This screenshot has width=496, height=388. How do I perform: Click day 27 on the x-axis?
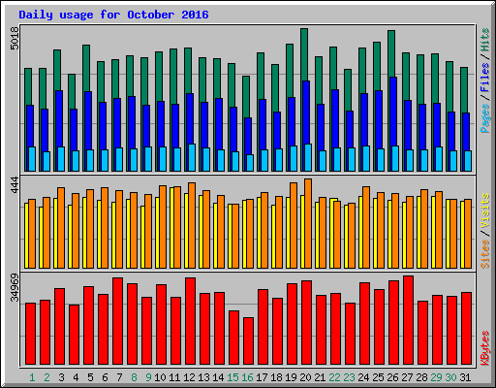coord(407,377)
